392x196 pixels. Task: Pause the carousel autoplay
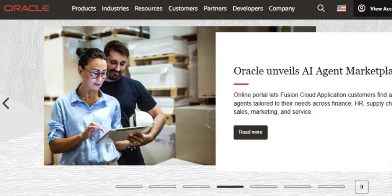pos(361,187)
